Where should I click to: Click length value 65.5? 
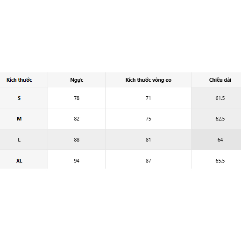click(x=220, y=161)
